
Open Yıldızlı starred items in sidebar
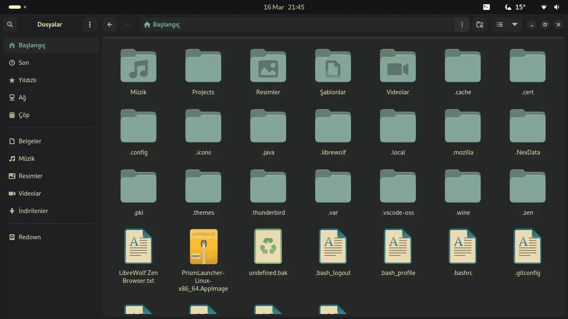coord(51,80)
